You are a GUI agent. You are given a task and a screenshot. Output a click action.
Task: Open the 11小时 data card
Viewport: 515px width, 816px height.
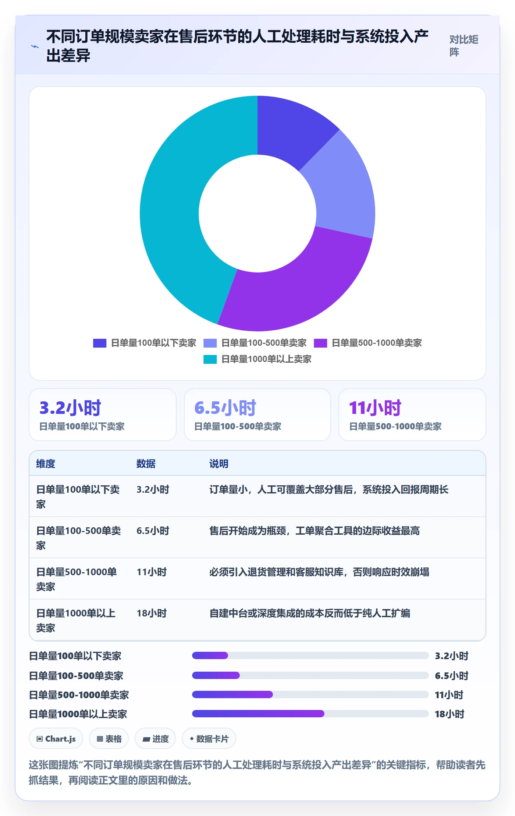(x=412, y=415)
